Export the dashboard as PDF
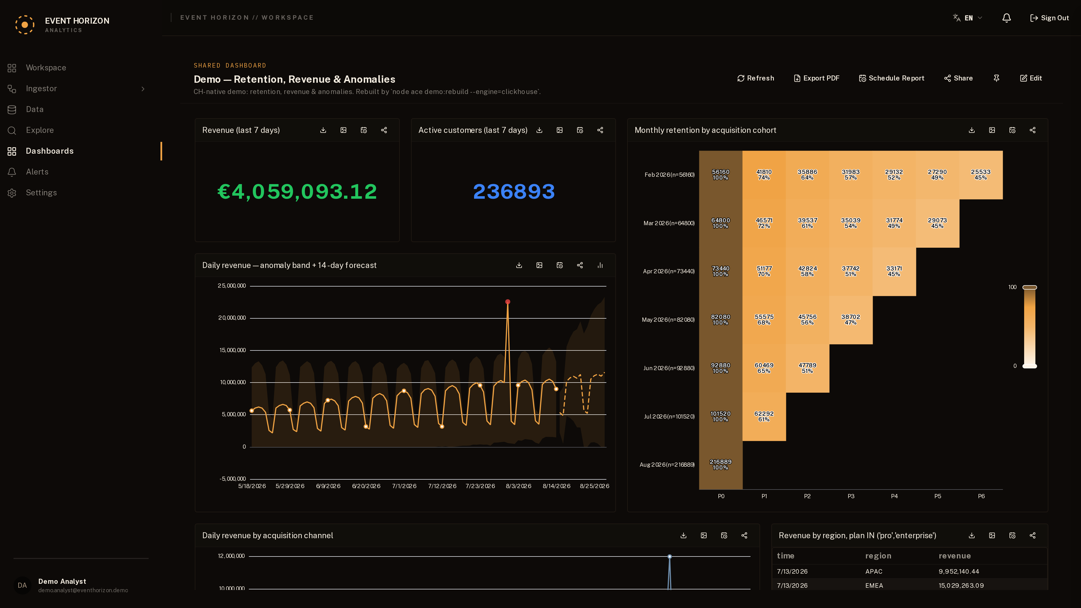 tap(817, 78)
